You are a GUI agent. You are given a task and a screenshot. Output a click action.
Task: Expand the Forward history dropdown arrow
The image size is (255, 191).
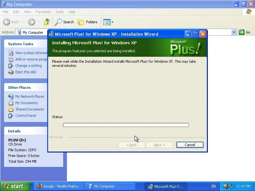tap(39, 22)
